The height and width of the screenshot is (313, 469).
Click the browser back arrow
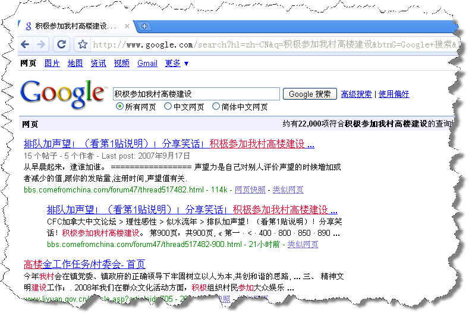(26, 45)
